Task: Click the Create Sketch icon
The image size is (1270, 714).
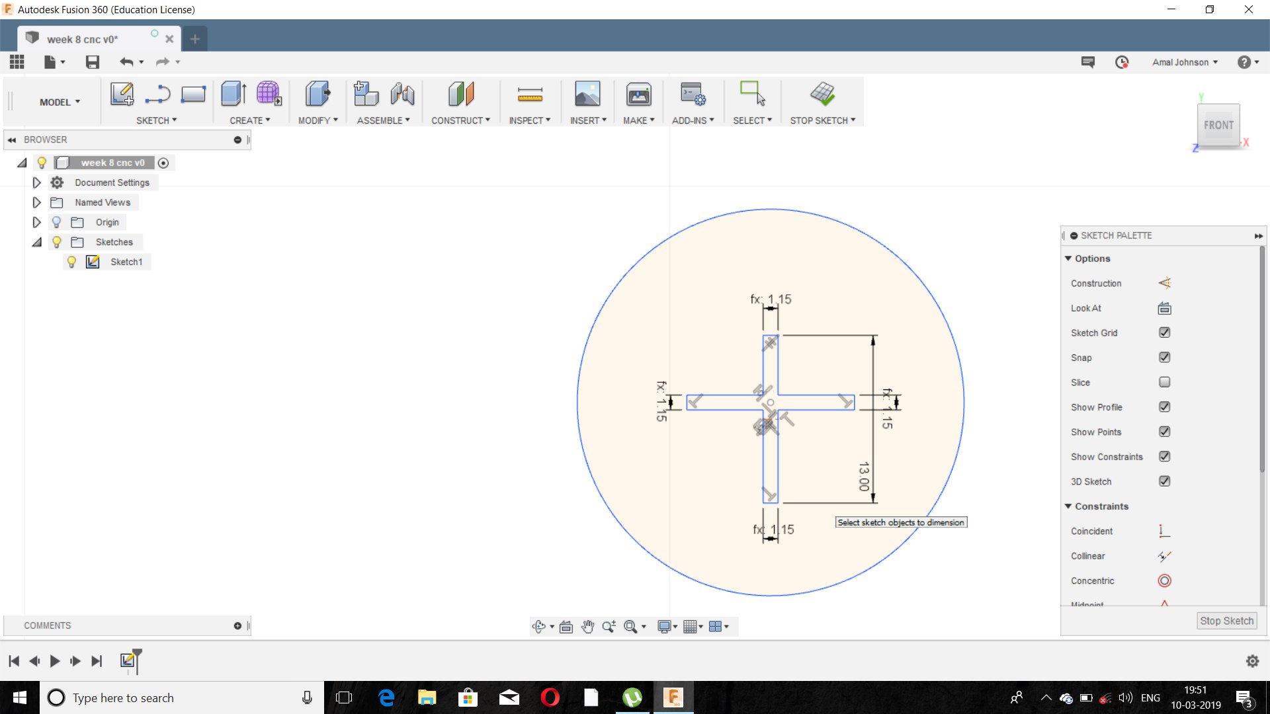Action: pos(122,94)
